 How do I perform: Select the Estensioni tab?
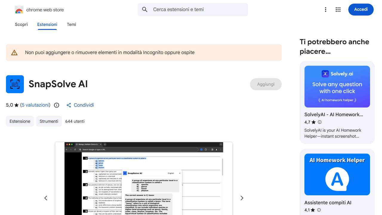[47, 24]
